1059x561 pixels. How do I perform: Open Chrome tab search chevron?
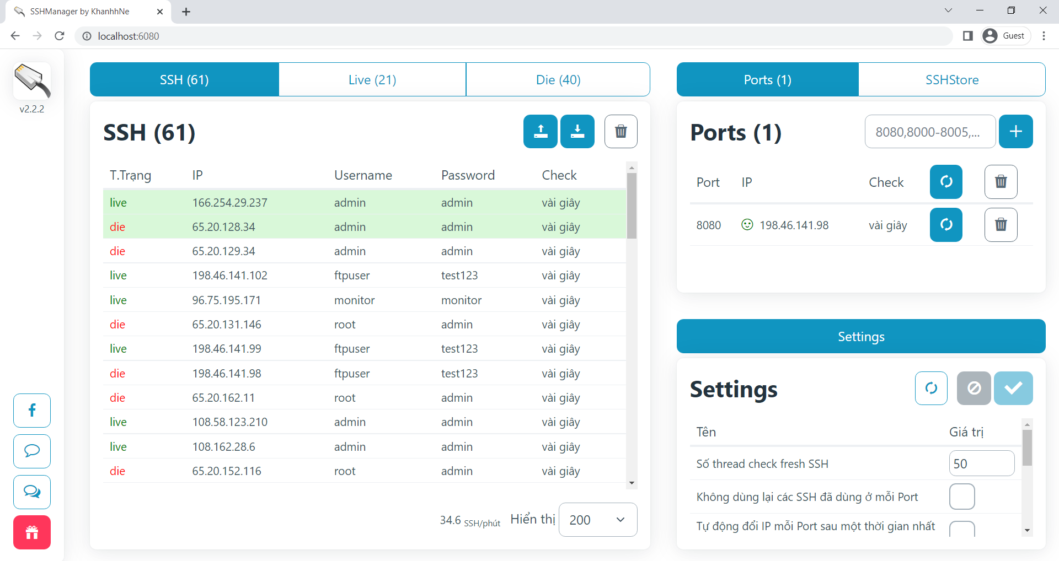point(948,10)
